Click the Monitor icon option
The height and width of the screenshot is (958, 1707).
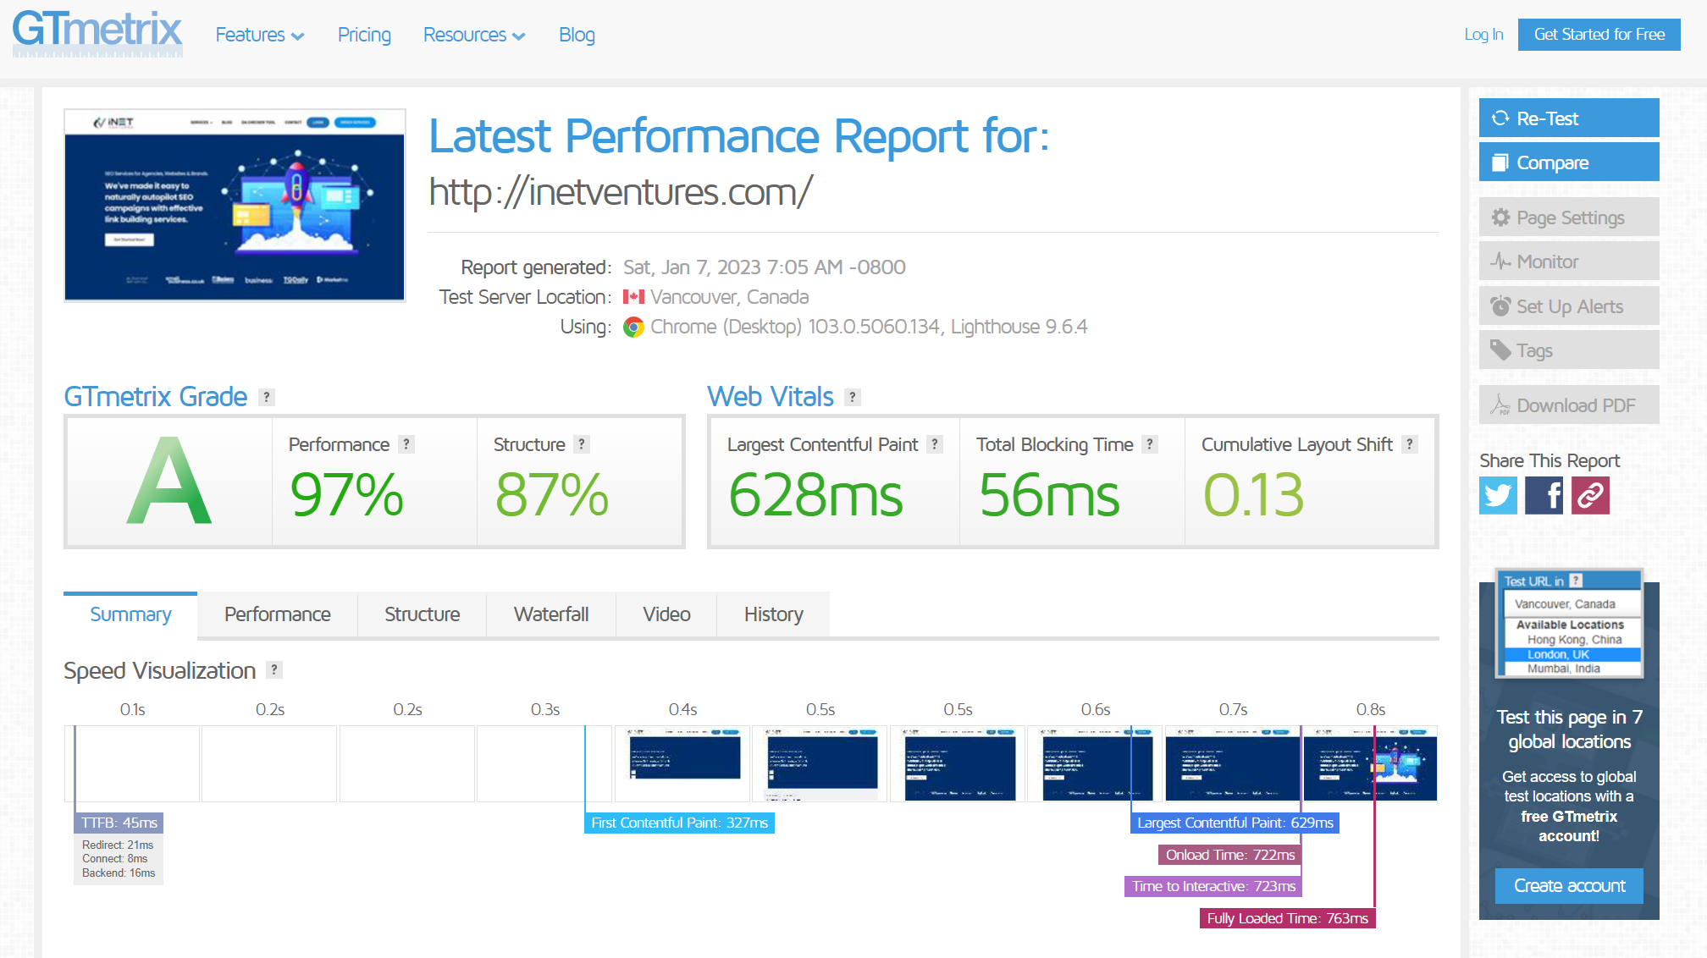pos(1570,262)
